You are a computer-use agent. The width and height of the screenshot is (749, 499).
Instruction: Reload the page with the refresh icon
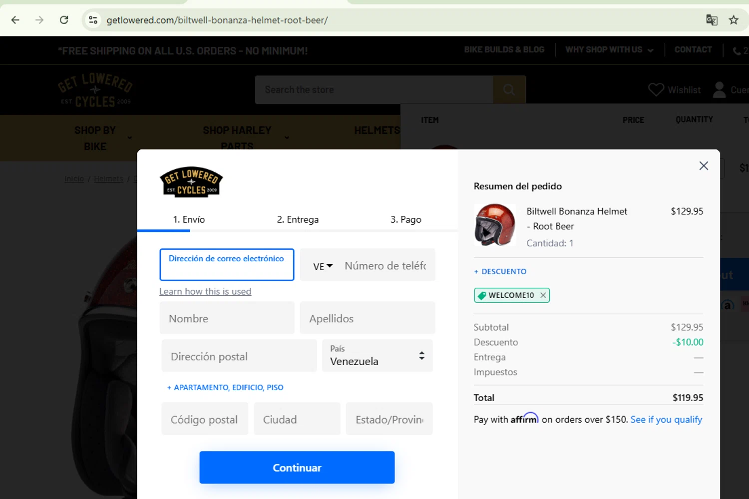click(64, 20)
